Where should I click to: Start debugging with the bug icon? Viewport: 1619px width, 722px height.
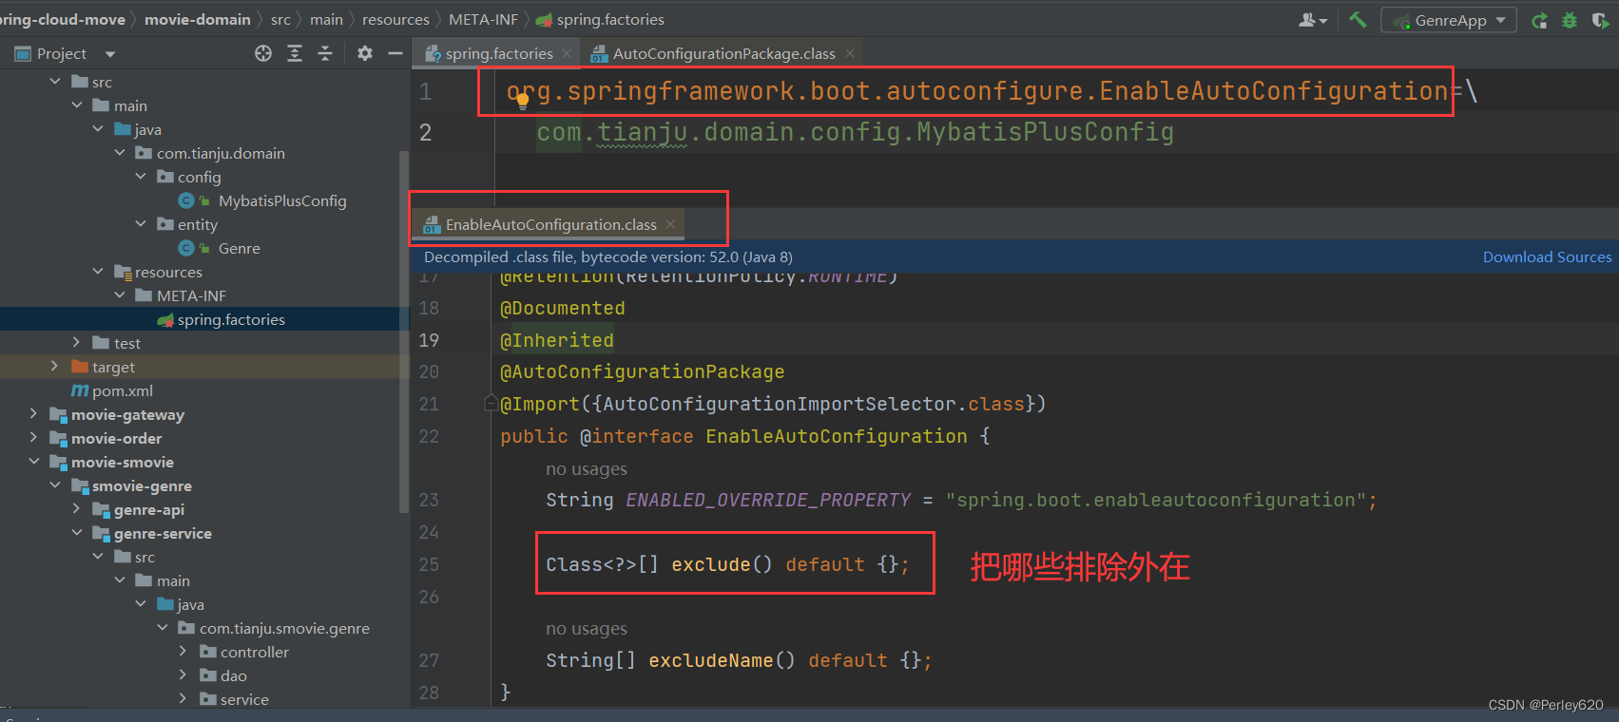click(x=1570, y=20)
